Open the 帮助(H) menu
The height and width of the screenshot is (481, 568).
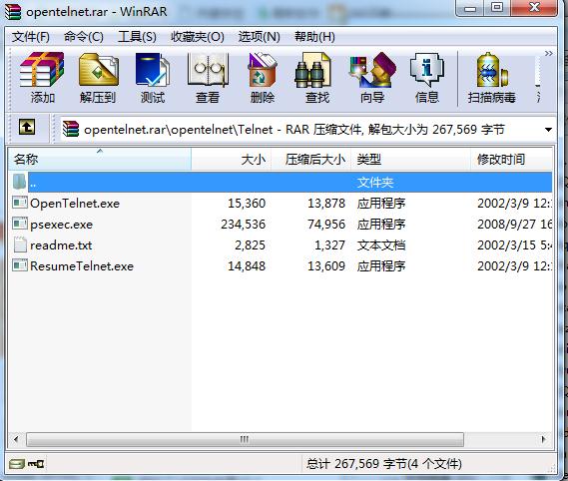click(x=314, y=37)
